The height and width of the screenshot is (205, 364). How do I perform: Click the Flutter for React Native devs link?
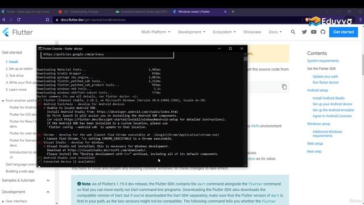[x=23, y=124]
